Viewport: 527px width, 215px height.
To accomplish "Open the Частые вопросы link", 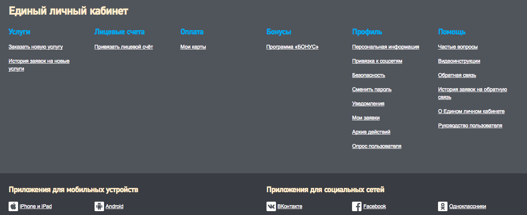I will [458, 47].
